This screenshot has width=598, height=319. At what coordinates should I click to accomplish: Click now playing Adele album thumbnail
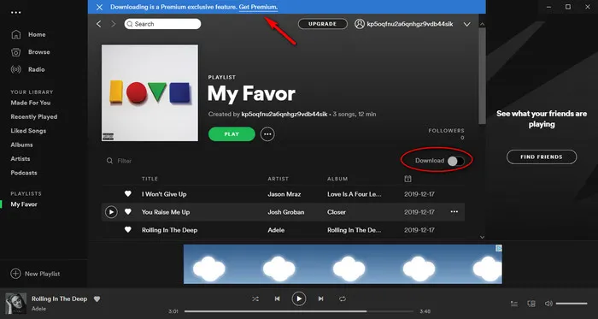pyautogui.click(x=16, y=304)
